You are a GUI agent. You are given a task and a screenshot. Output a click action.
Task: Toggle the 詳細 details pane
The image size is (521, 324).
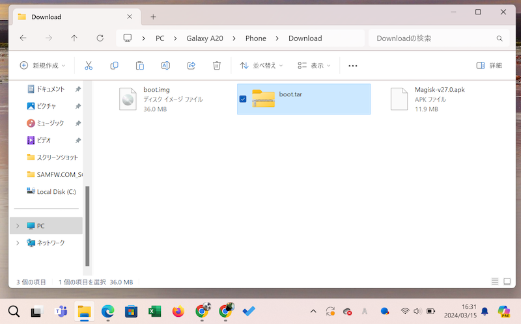[x=489, y=66]
